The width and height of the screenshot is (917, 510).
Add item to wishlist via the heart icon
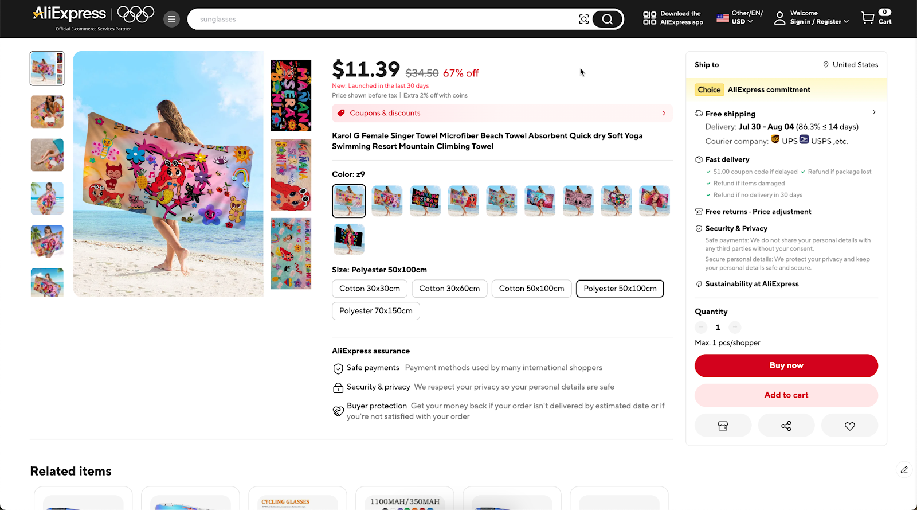point(849,425)
